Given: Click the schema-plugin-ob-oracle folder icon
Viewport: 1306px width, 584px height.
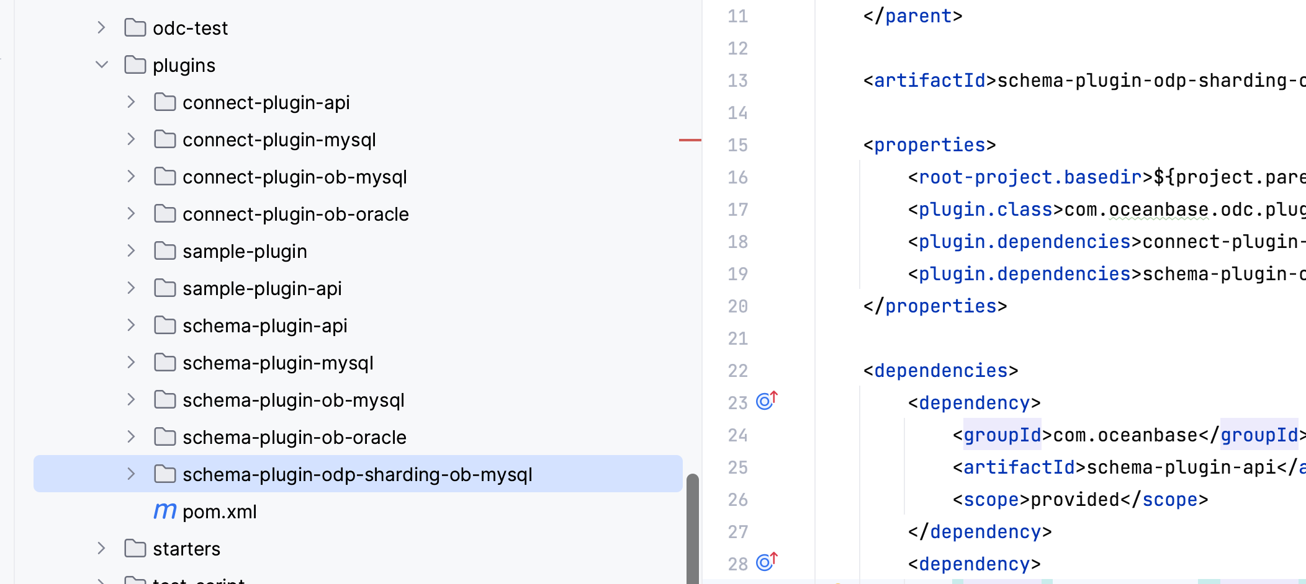Looking at the screenshot, I should [164, 437].
